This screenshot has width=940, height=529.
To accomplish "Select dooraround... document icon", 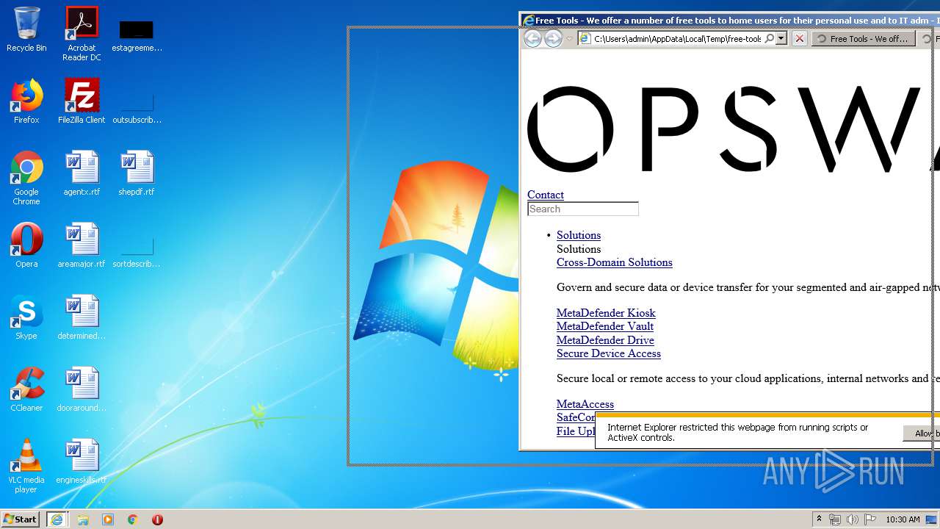I will point(82,389).
